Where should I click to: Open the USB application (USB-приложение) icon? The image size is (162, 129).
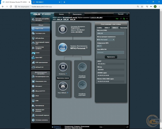[33, 62]
